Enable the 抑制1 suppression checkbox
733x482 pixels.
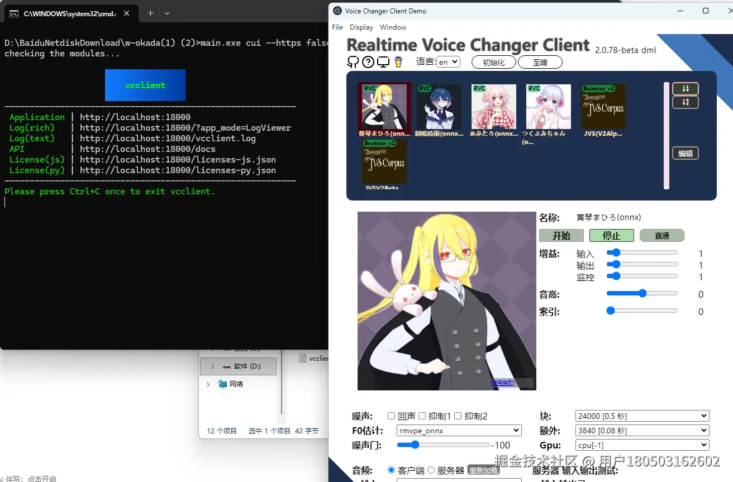[422, 416]
